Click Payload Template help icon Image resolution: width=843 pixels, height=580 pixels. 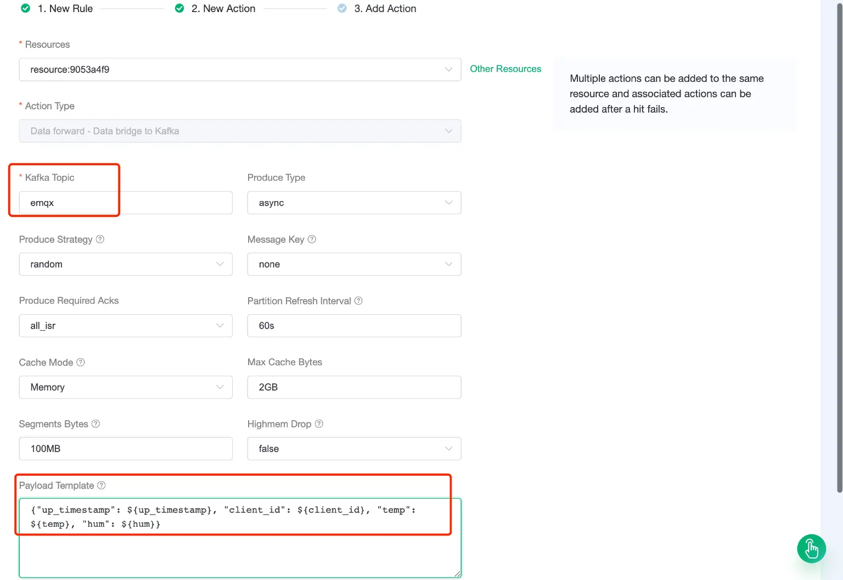(102, 486)
